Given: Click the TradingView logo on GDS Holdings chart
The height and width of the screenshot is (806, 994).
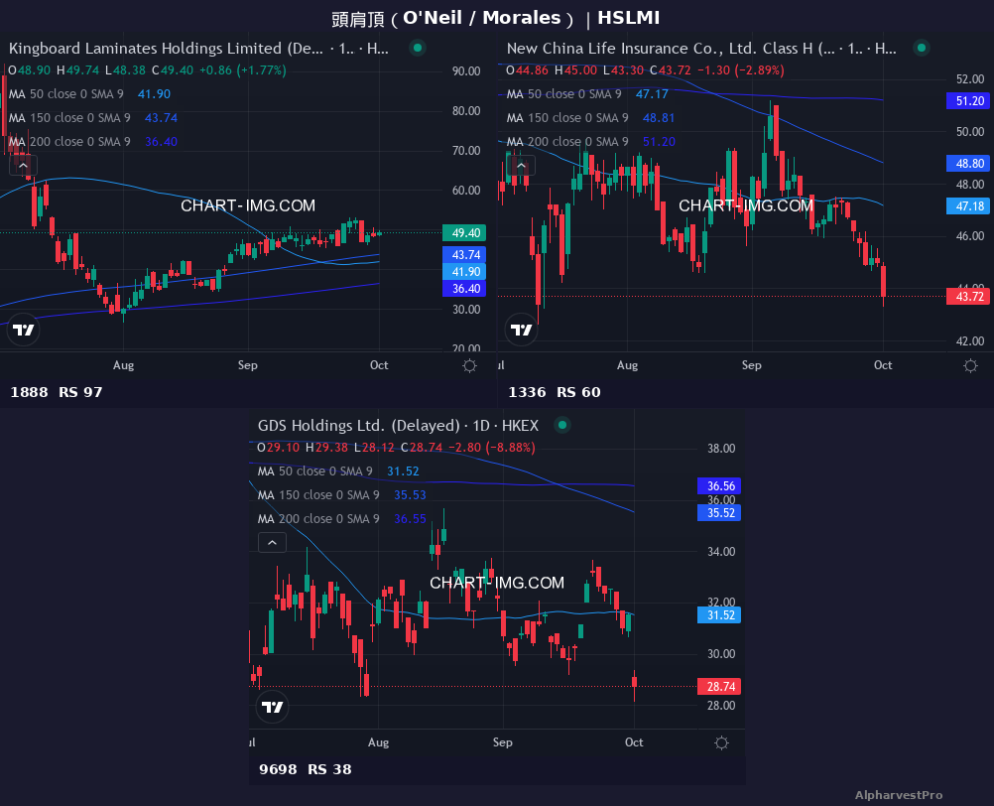Looking at the screenshot, I should 273,707.
